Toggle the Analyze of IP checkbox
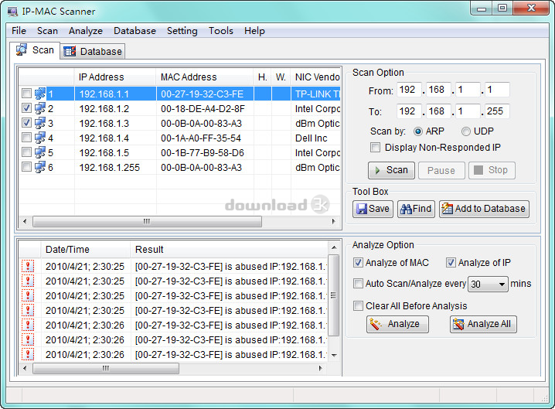This screenshot has width=555, height=409. (451, 263)
